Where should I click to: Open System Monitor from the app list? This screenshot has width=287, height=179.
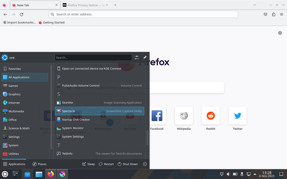pyautogui.click(x=99, y=128)
